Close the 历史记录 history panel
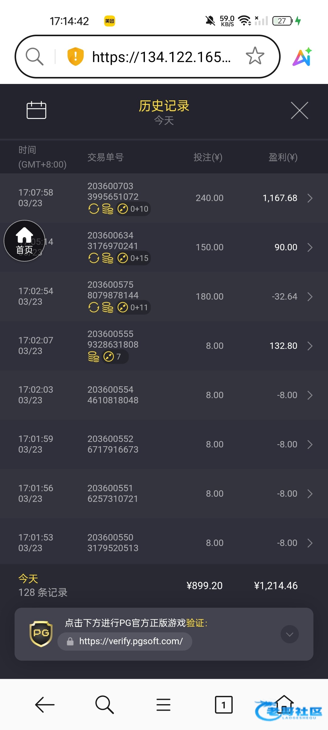Screen dimensions: 328x730 click(x=299, y=110)
